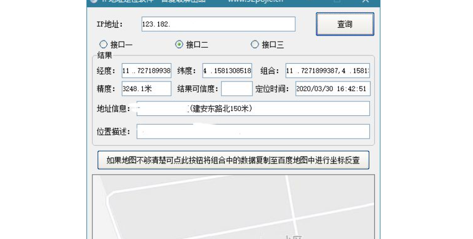Close the IP location window
This screenshot has width=473, height=239.
point(365,2)
